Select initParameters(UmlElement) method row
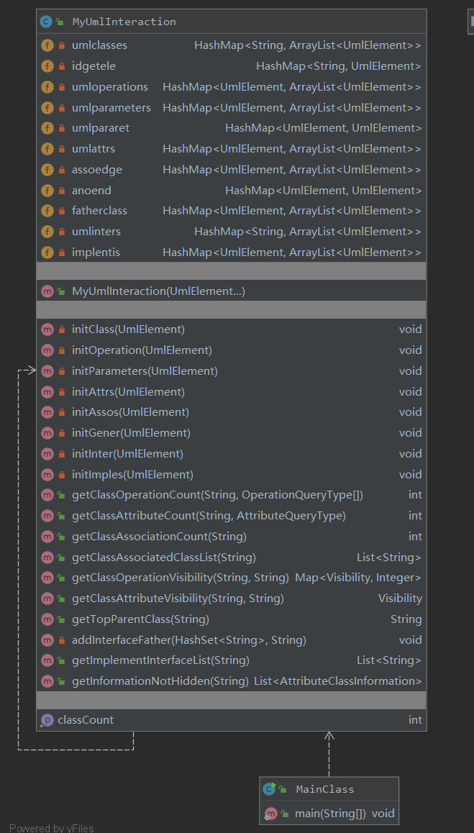Viewport: 474px width, 833px height. 231,370
